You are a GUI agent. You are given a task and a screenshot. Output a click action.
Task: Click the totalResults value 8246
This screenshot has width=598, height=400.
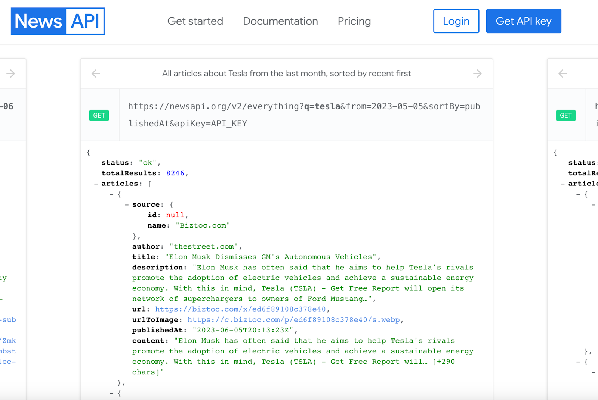[175, 173]
